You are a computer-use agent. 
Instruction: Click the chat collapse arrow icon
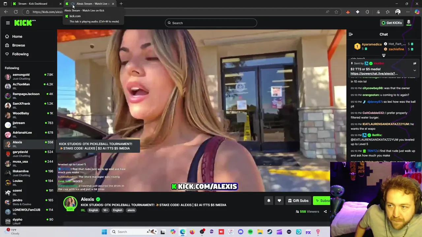(351, 34)
